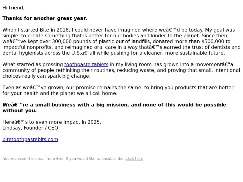The height and width of the screenshot is (182, 243).
Task: Click the 'Lindsay, Founder / CEO' signature
Action: (30, 128)
